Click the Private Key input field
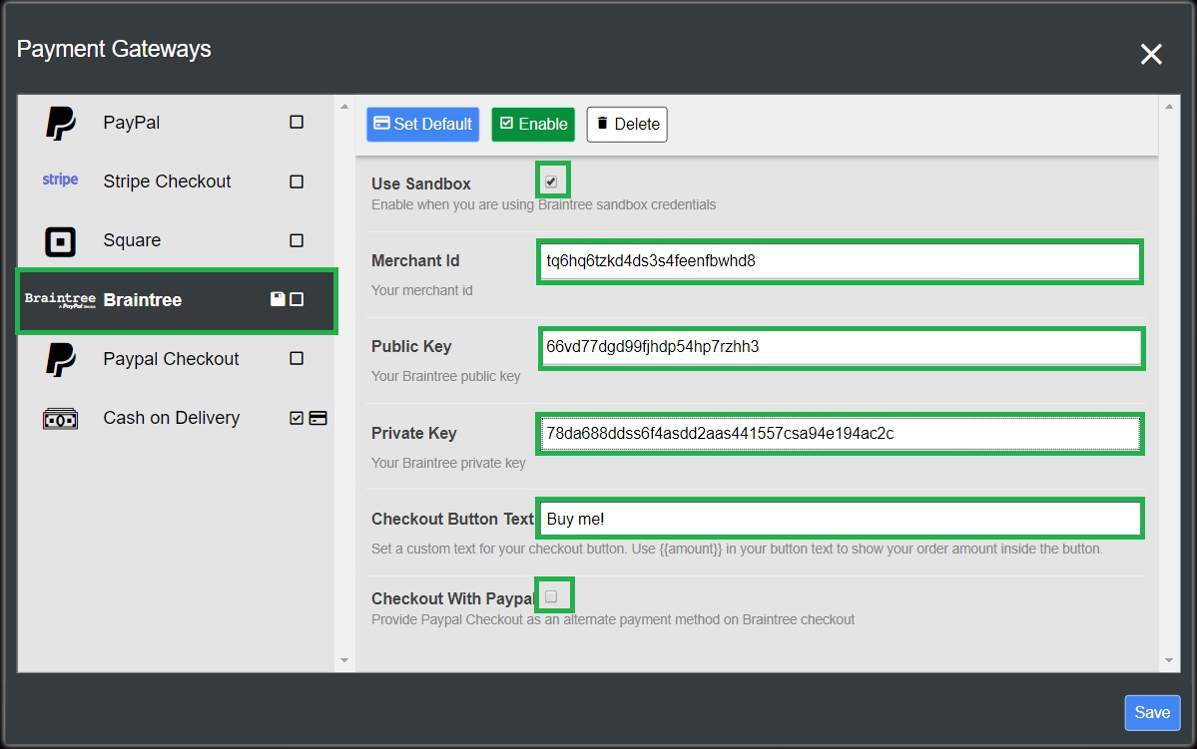Screen dimensions: 1197x749 pos(840,433)
